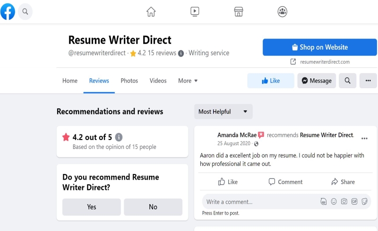Answer No to recommending Resume Writer Direct
Screen dimensions: 378x231
coord(153,207)
